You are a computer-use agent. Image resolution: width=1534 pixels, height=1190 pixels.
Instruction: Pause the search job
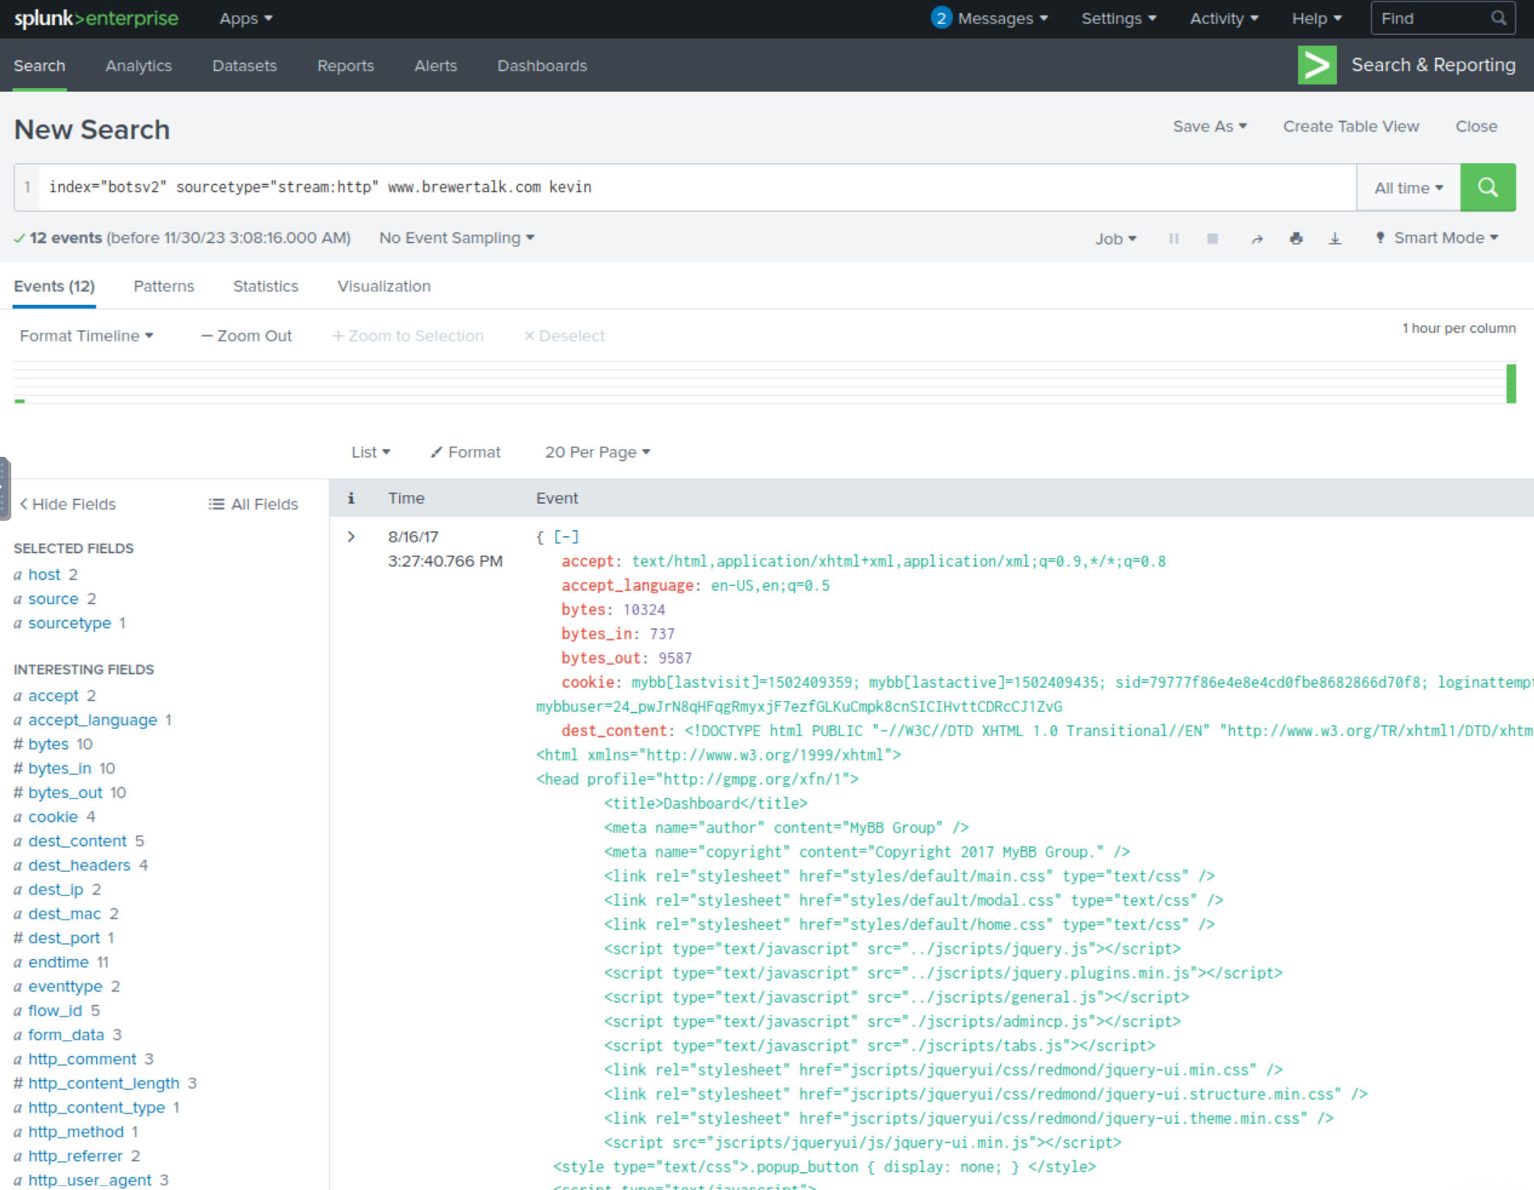coord(1174,238)
